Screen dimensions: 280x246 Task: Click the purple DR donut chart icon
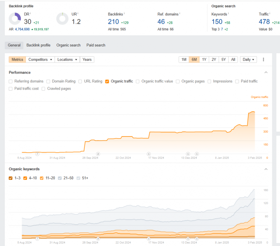15,19
